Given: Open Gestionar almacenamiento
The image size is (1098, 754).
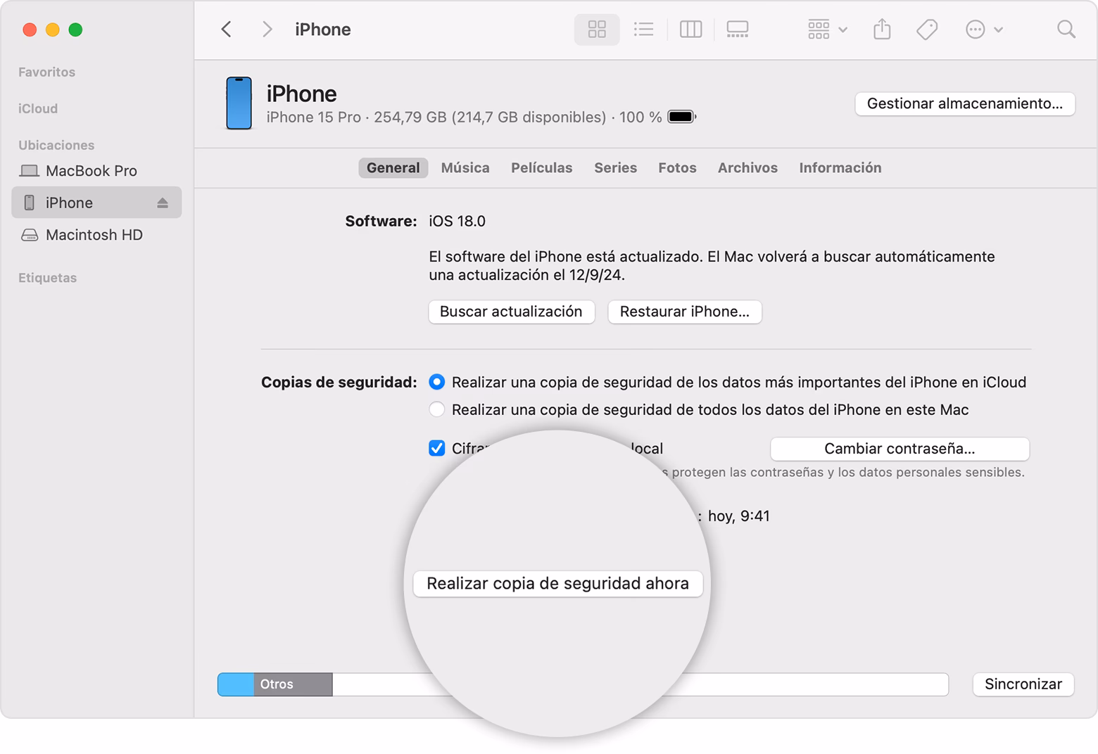Looking at the screenshot, I should coord(964,103).
